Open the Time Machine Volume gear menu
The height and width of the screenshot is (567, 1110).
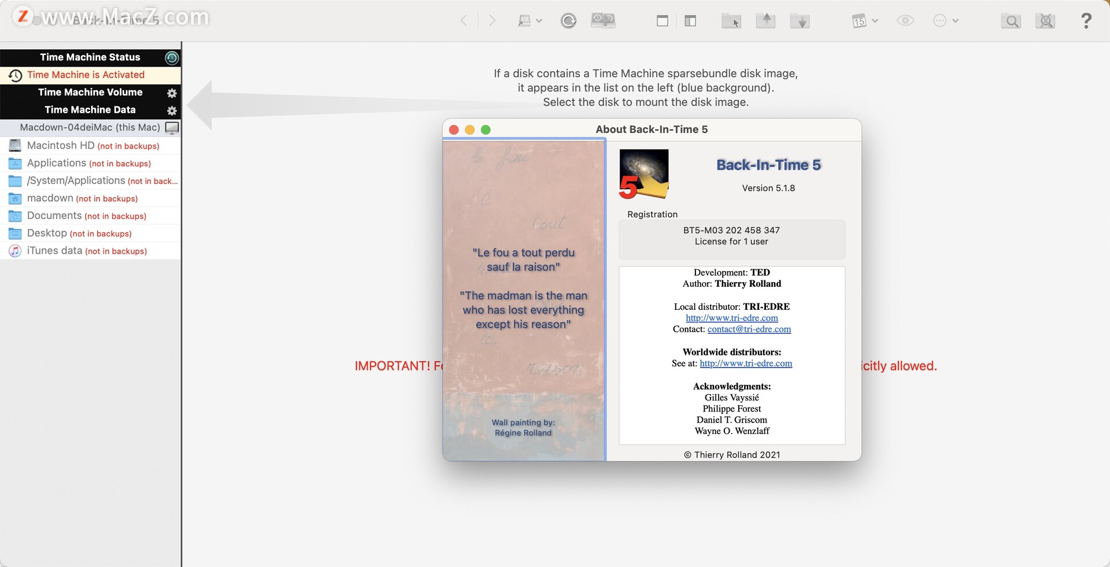(x=172, y=93)
